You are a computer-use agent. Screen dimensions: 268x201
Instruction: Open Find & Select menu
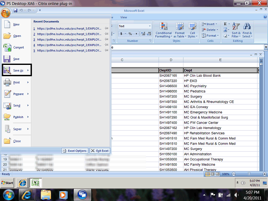(247, 30)
